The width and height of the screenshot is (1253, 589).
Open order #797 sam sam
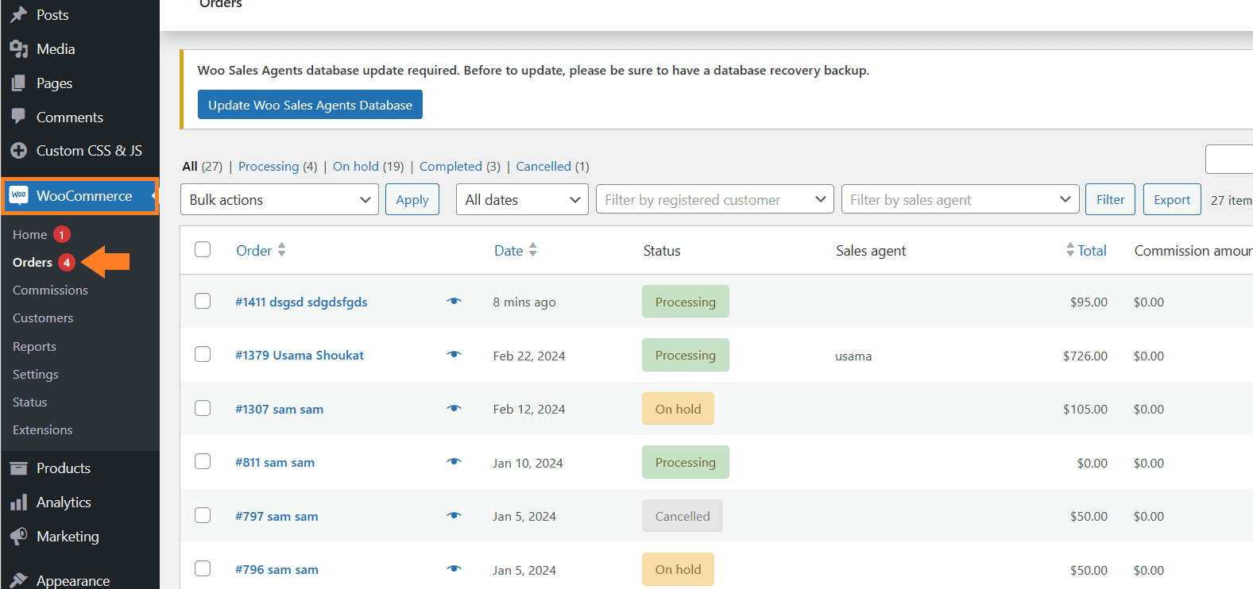[277, 516]
